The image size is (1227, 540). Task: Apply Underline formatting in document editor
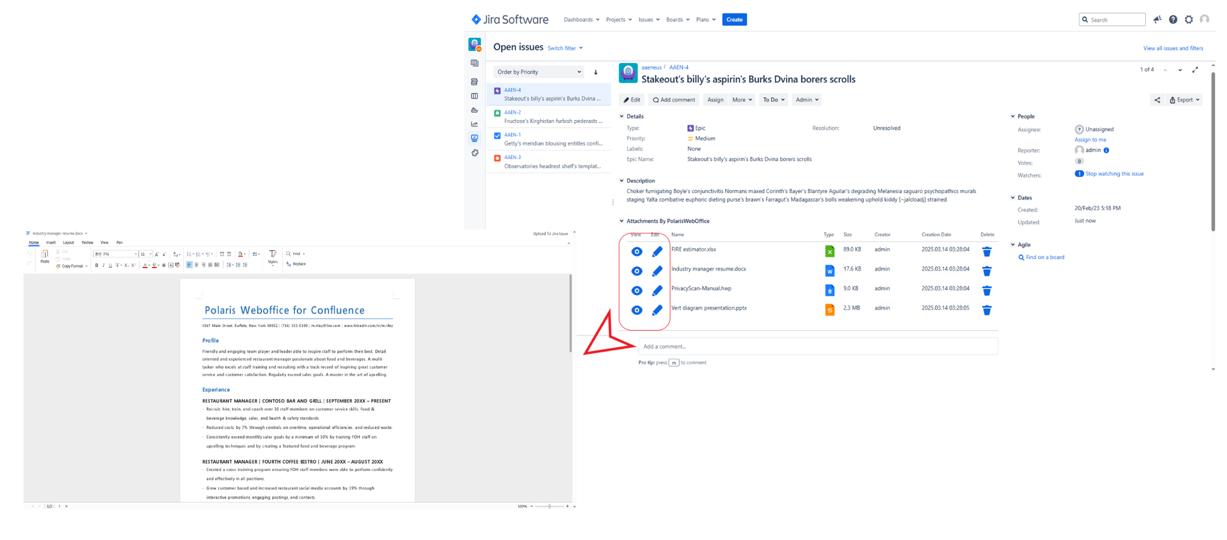[110, 265]
